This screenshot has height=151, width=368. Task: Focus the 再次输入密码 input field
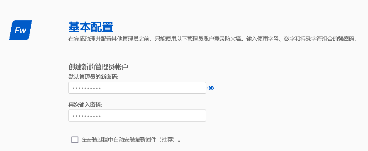137,116
